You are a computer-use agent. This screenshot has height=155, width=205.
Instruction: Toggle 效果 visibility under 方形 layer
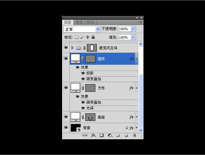[x=77, y=97]
